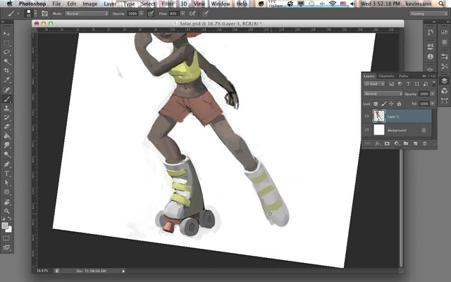Open the Info panel icon
Viewport: 451px width, 282px height.
[x=431, y=56]
